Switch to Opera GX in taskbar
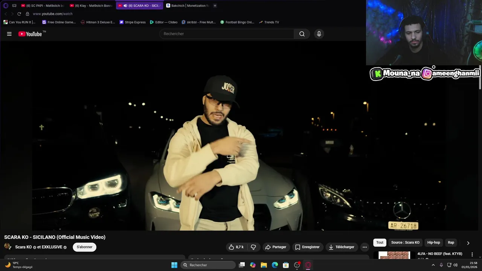The image size is (482, 271). [308, 265]
